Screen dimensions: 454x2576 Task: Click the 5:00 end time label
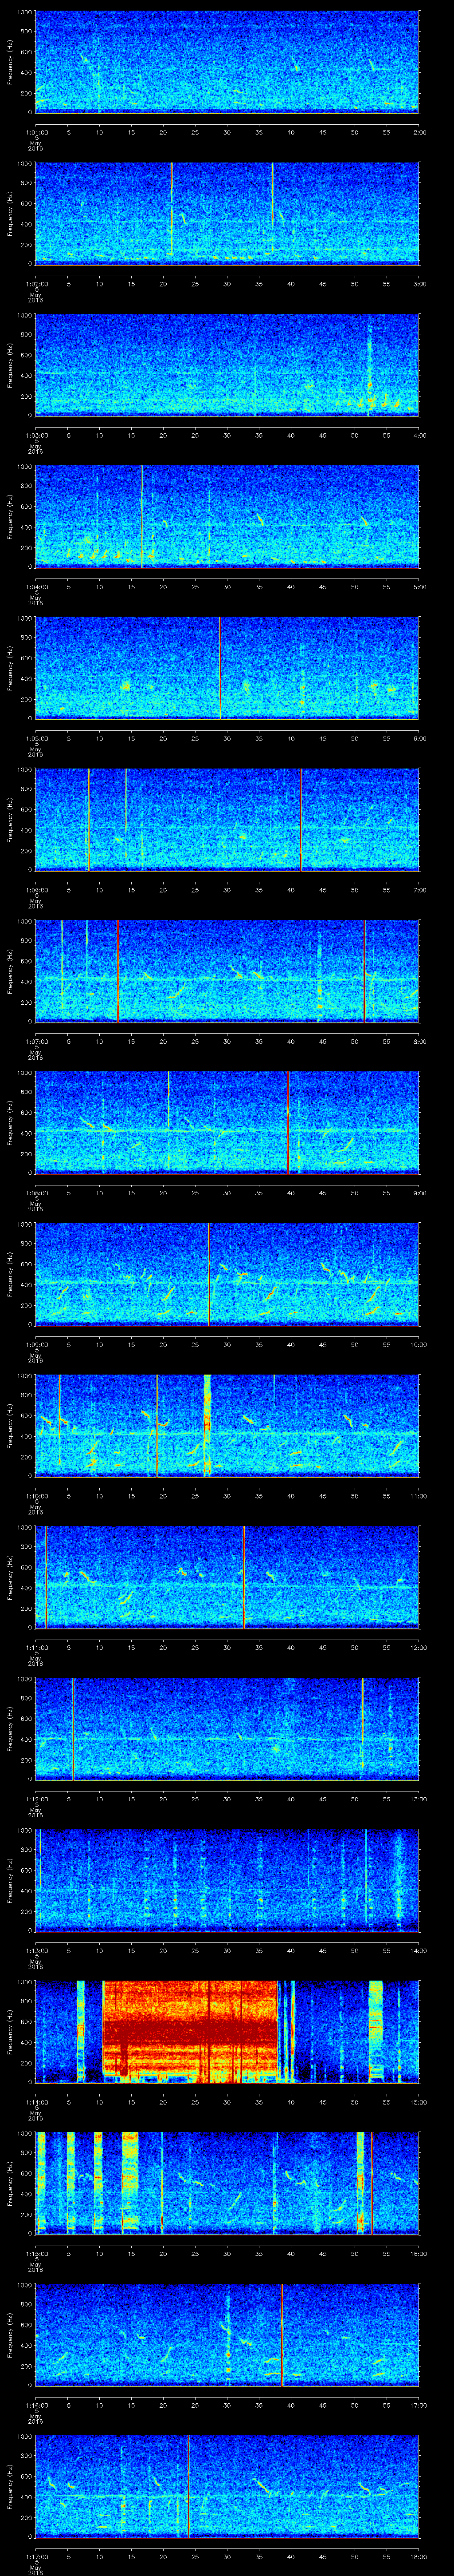click(419, 587)
